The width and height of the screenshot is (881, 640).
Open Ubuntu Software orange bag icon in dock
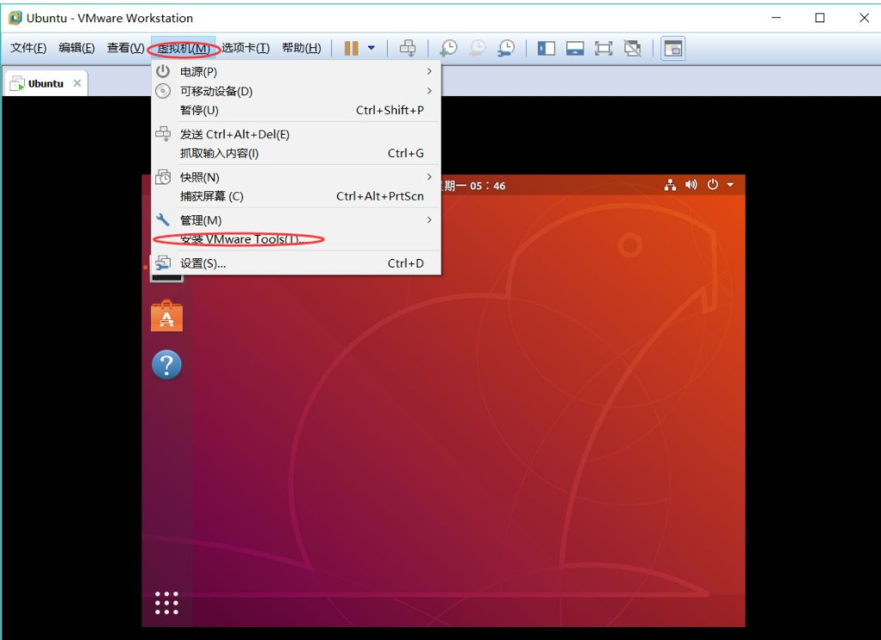point(166,316)
